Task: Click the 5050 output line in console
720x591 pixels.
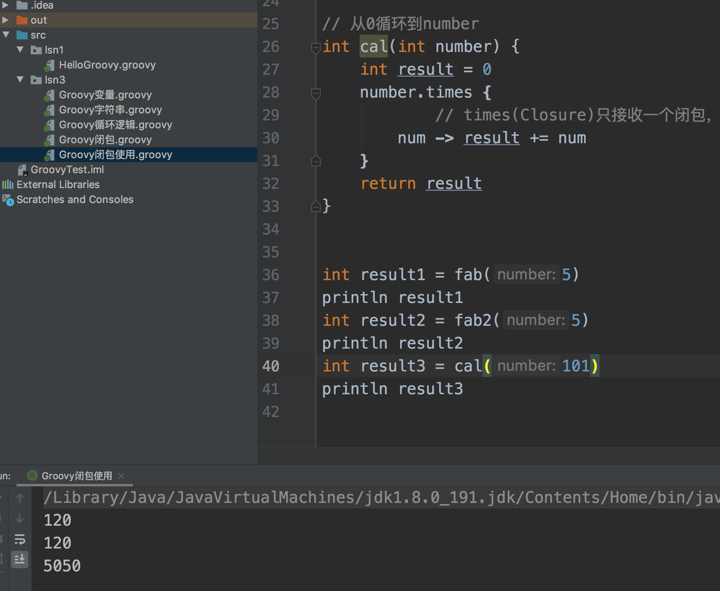Action: click(62, 566)
